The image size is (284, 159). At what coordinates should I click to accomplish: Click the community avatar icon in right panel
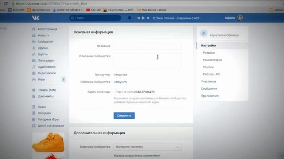204,33
